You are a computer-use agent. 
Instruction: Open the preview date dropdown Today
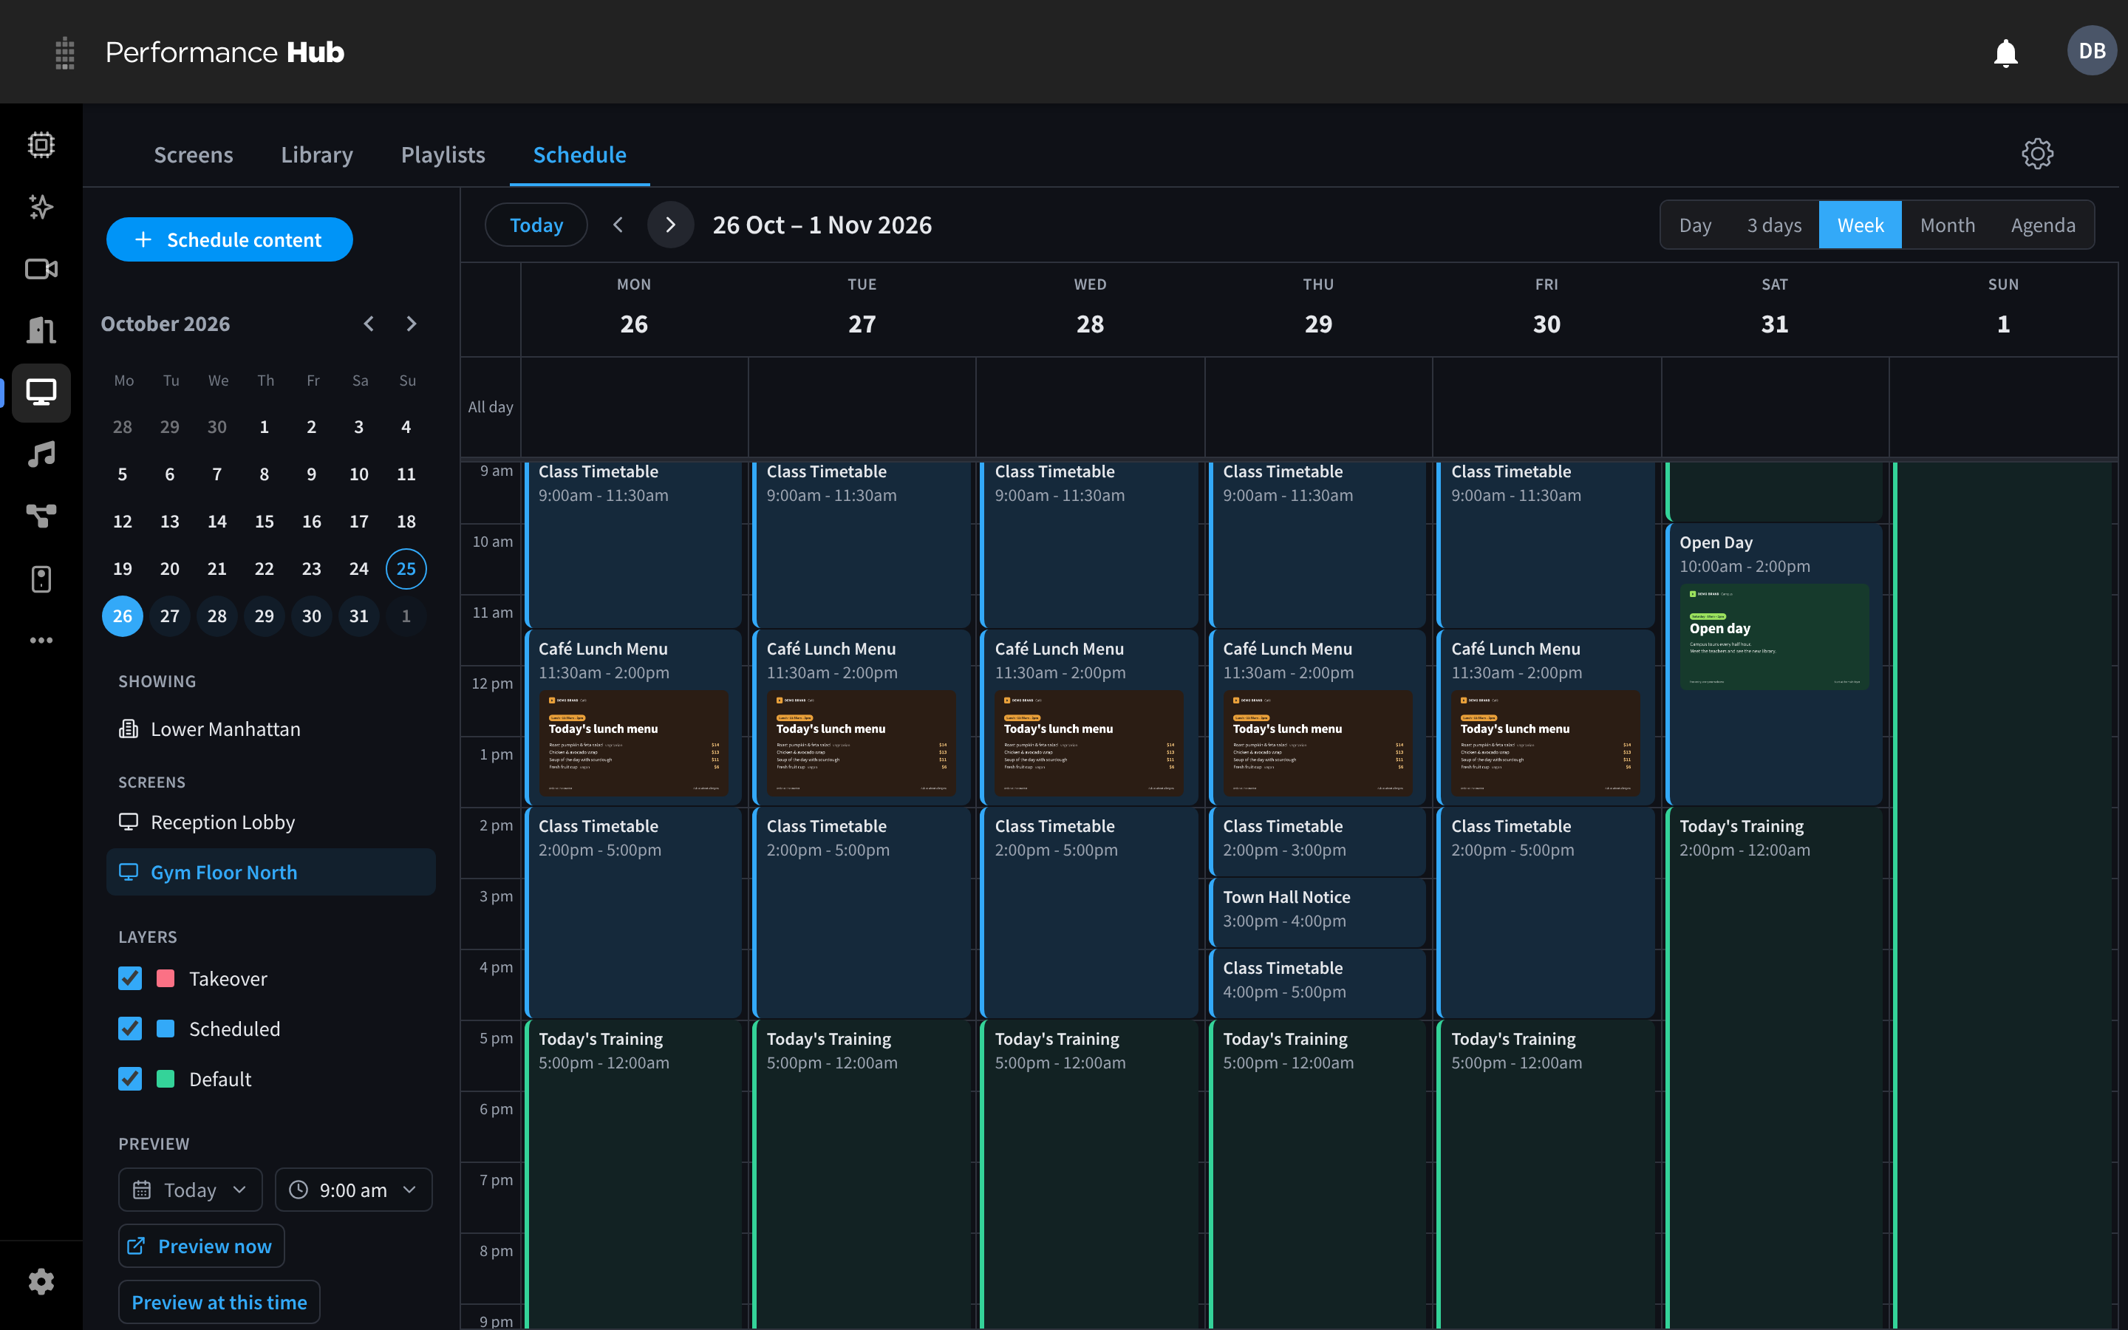click(190, 1190)
